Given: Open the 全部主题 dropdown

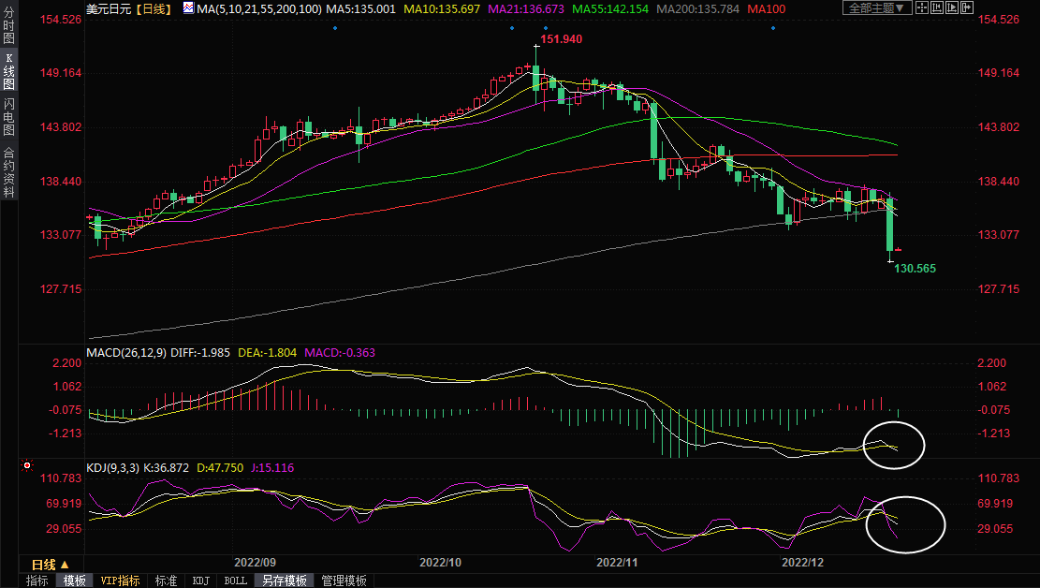Looking at the screenshot, I should click(876, 8).
